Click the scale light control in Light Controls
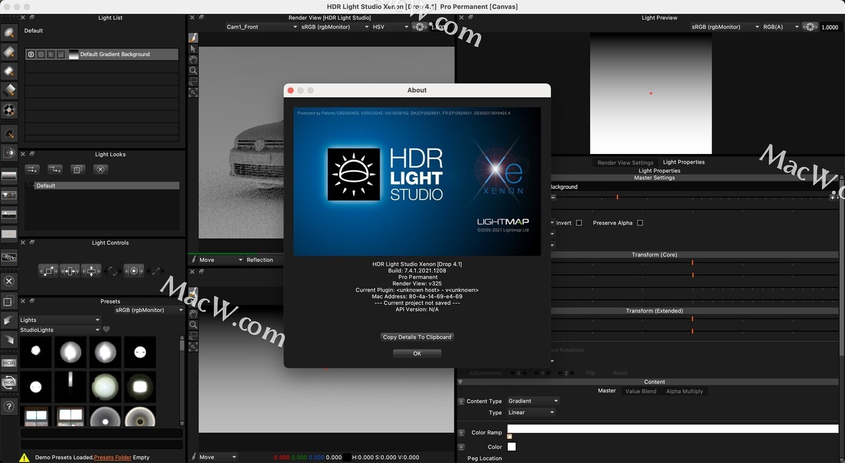Screen dimensions: 845x463 click(48, 271)
